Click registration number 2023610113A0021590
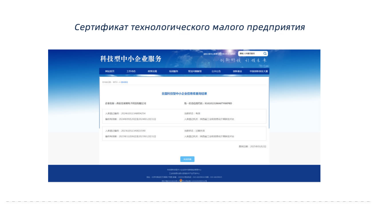Image resolution: width=378 pixels, height=206 pixels. (133, 131)
